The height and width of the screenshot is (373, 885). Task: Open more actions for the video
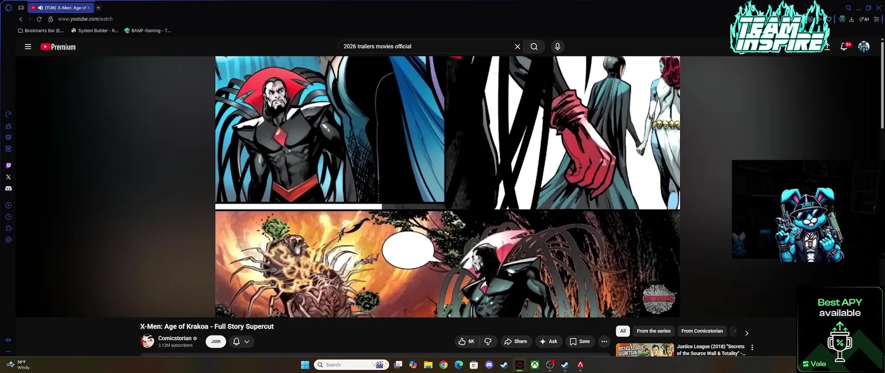[604, 341]
